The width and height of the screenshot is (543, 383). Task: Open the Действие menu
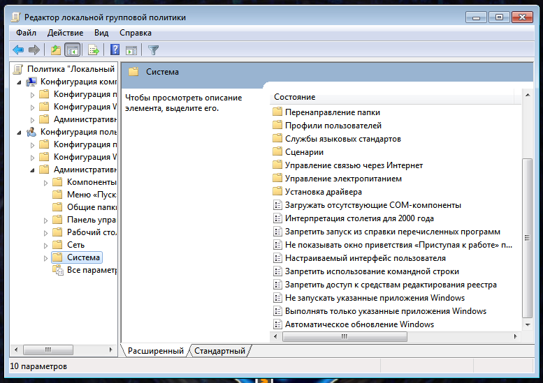pos(65,33)
